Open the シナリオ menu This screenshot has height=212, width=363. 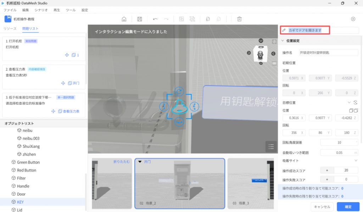click(x=41, y=10)
